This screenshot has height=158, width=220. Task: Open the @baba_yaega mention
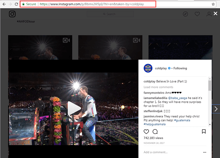point(177,98)
